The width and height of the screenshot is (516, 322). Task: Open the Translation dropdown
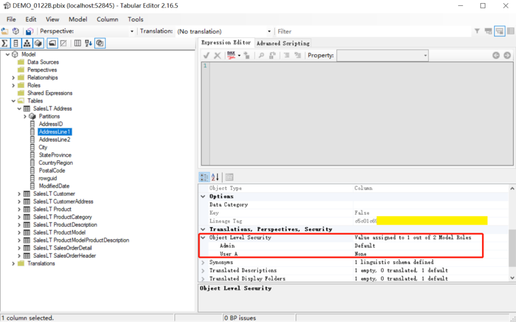point(269,31)
